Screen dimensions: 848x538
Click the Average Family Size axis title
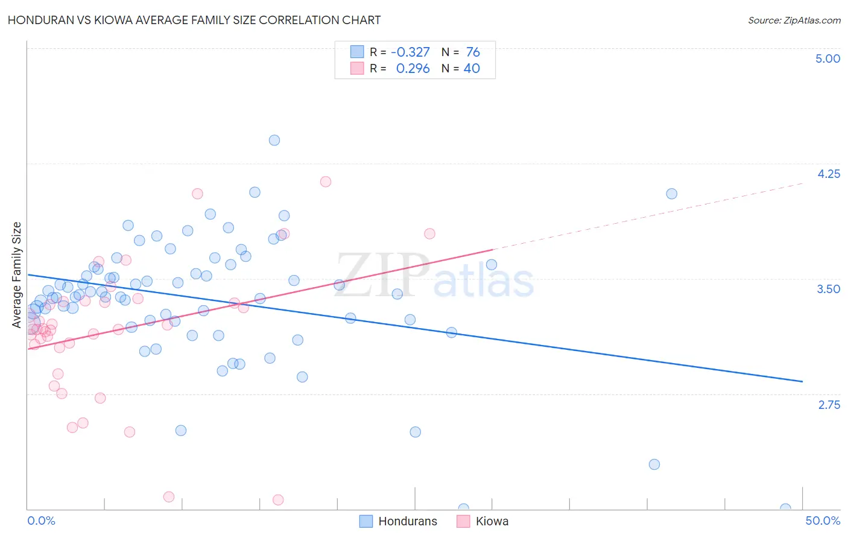pos(17,275)
